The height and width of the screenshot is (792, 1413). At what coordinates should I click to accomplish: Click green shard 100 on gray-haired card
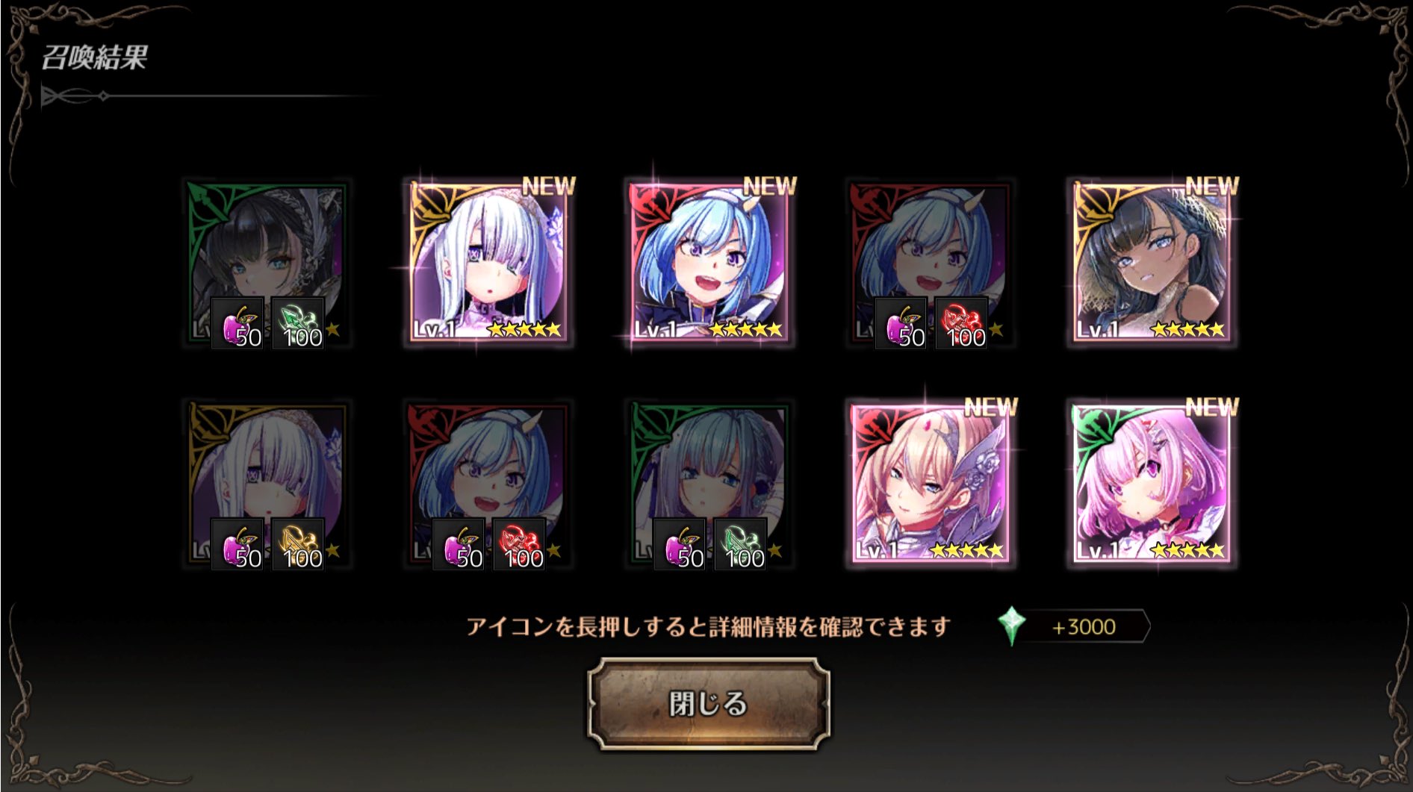tap(740, 544)
